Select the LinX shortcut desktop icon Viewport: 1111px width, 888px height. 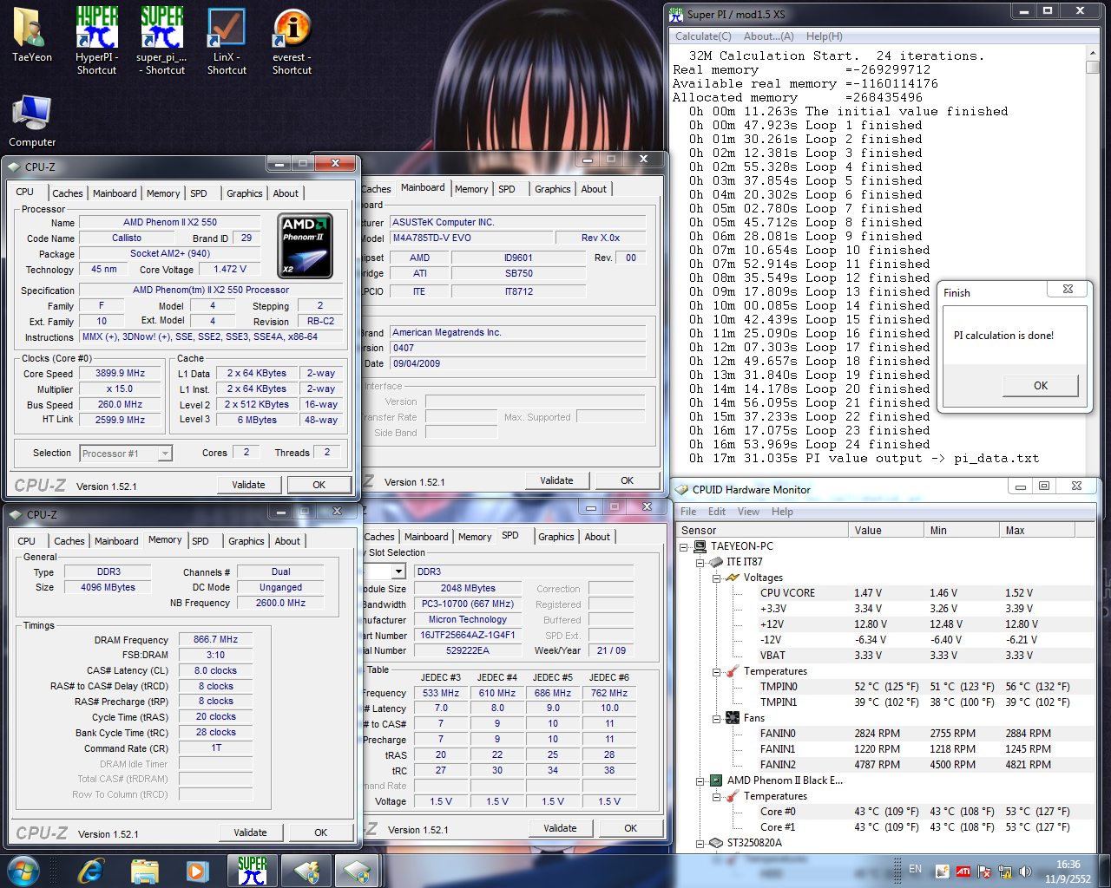click(x=227, y=39)
